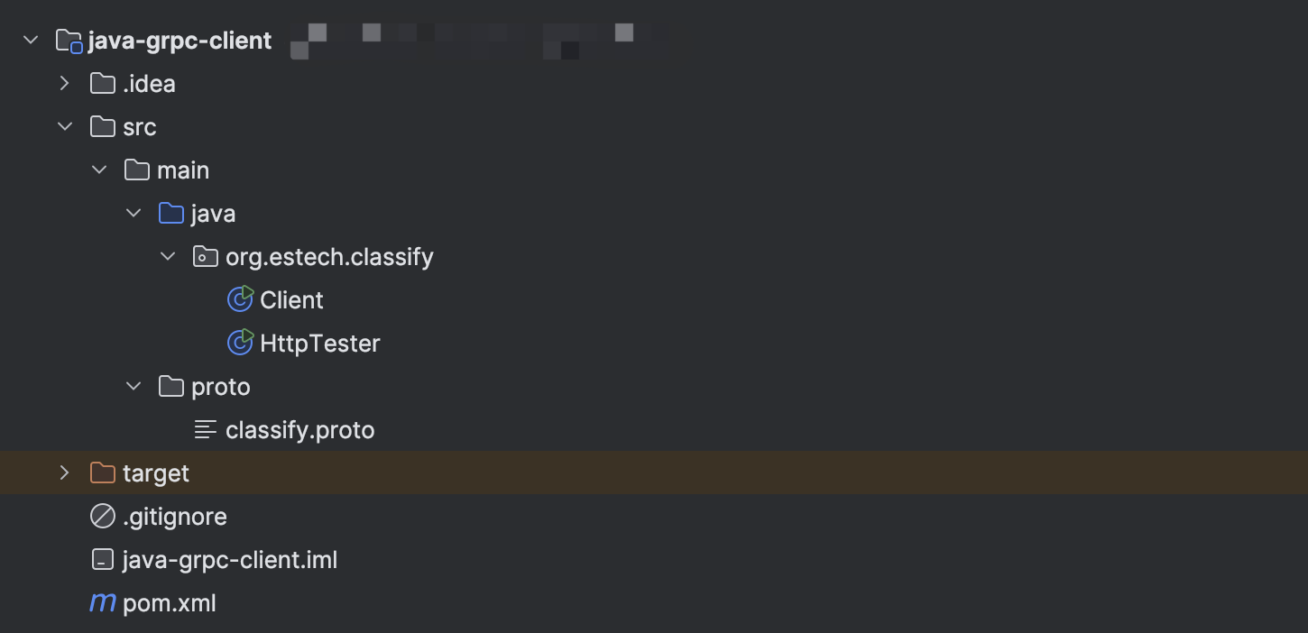The width and height of the screenshot is (1308, 633).
Task: Click the org.estech.classify package icon
Action: tap(206, 257)
